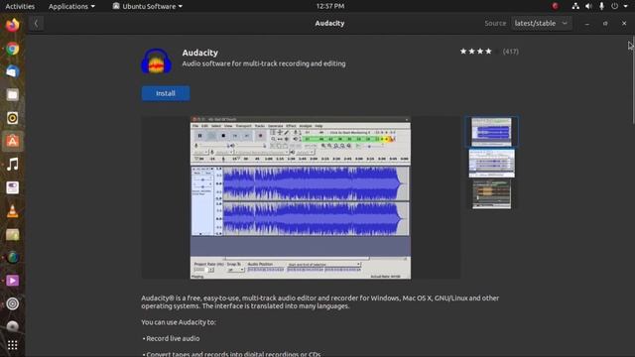Image resolution: width=635 pixels, height=357 pixels.
Task: Open the Activities overview
Action: (20, 6)
